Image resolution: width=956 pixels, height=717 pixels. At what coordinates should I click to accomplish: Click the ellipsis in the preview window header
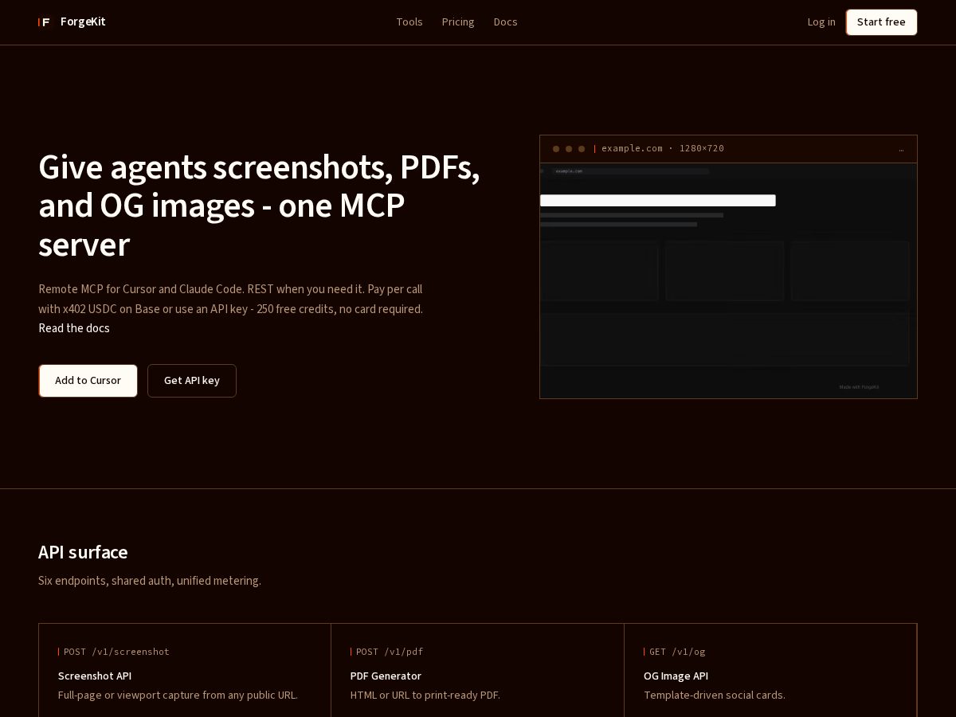tap(901, 149)
